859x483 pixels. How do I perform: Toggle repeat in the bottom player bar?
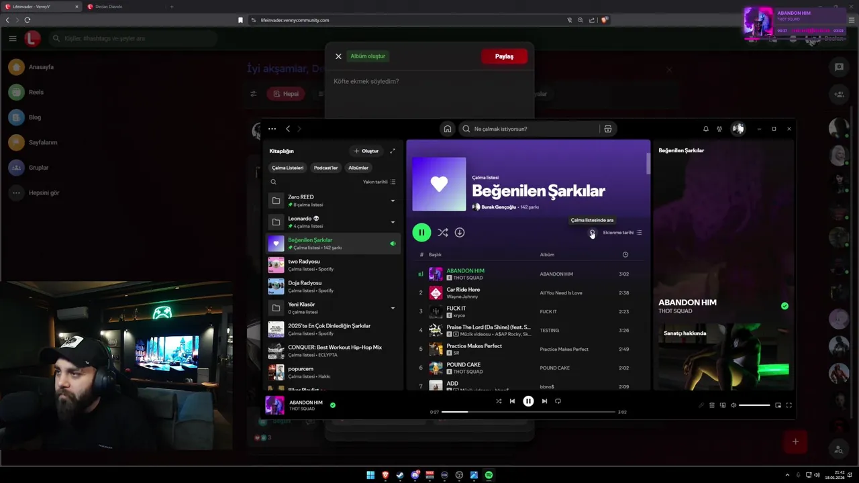[558, 401]
